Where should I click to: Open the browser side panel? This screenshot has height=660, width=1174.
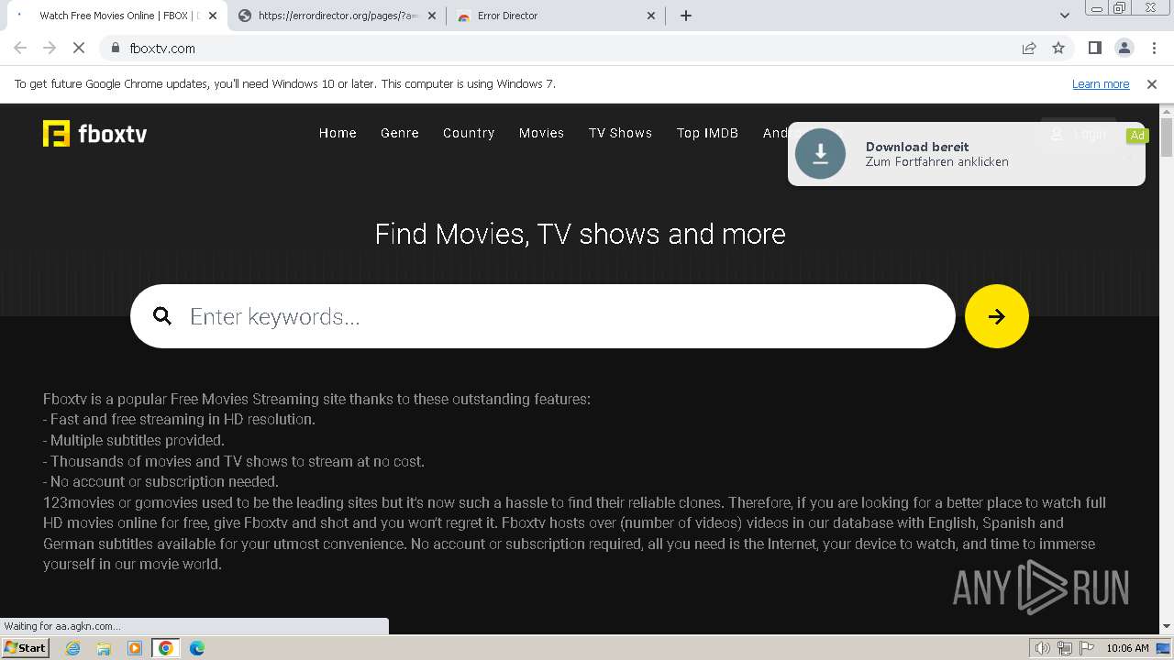[1095, 49]
